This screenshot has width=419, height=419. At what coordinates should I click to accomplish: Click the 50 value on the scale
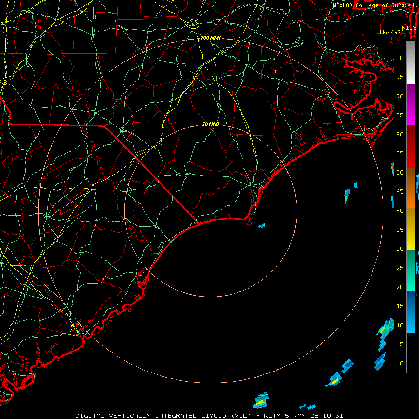pyautogui.click(x=400, y=173)
